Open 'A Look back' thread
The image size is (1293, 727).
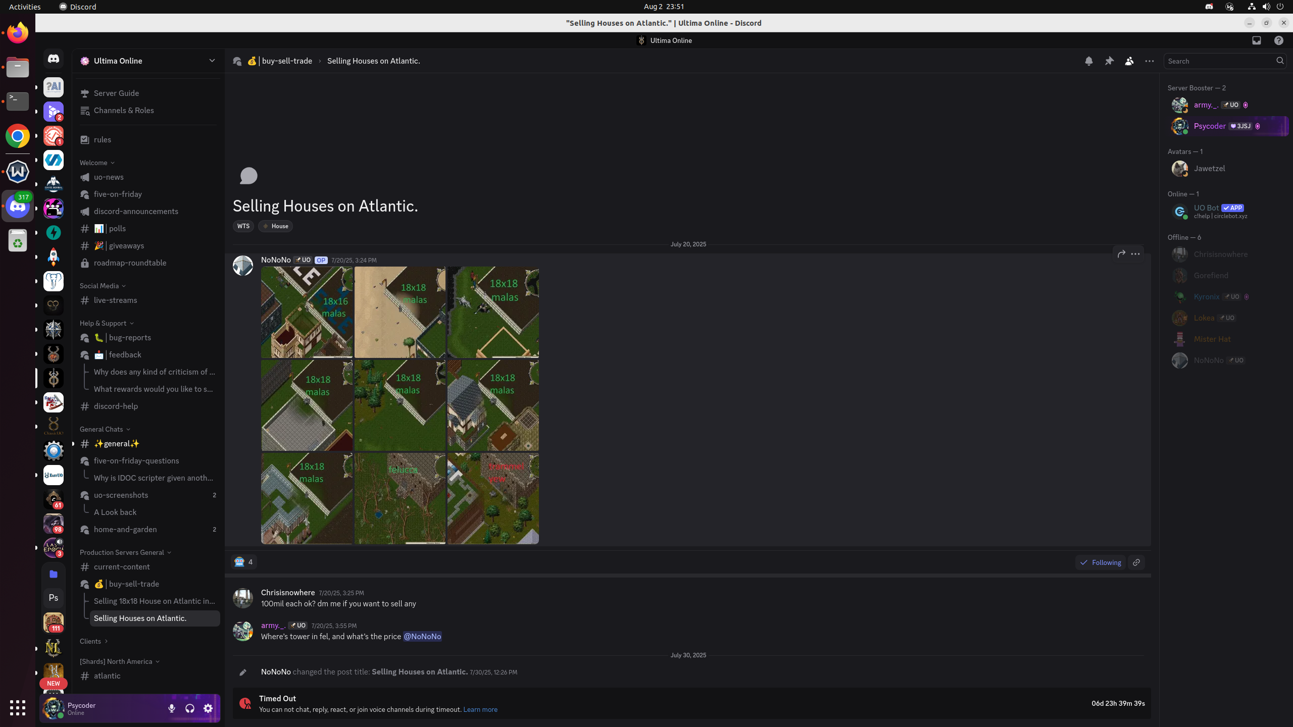click(155, 512)
